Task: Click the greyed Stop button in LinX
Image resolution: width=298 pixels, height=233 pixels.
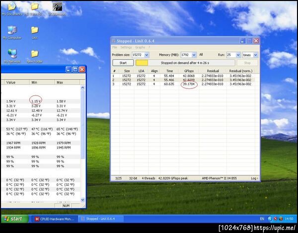Action: click(x=247, y=63)
